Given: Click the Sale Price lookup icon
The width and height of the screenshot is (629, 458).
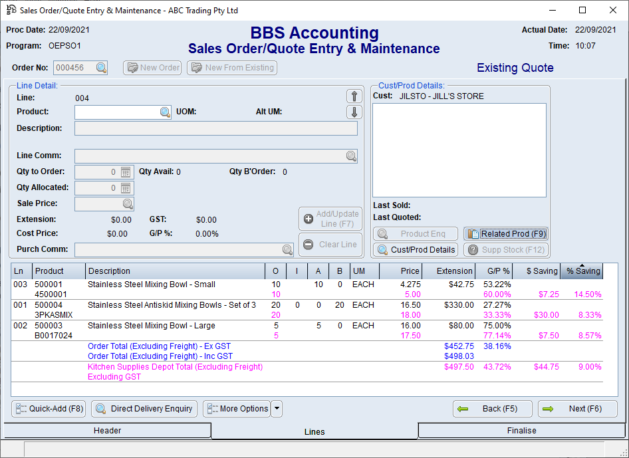Looking at the screenshot, I should click(x=127, y=204).
